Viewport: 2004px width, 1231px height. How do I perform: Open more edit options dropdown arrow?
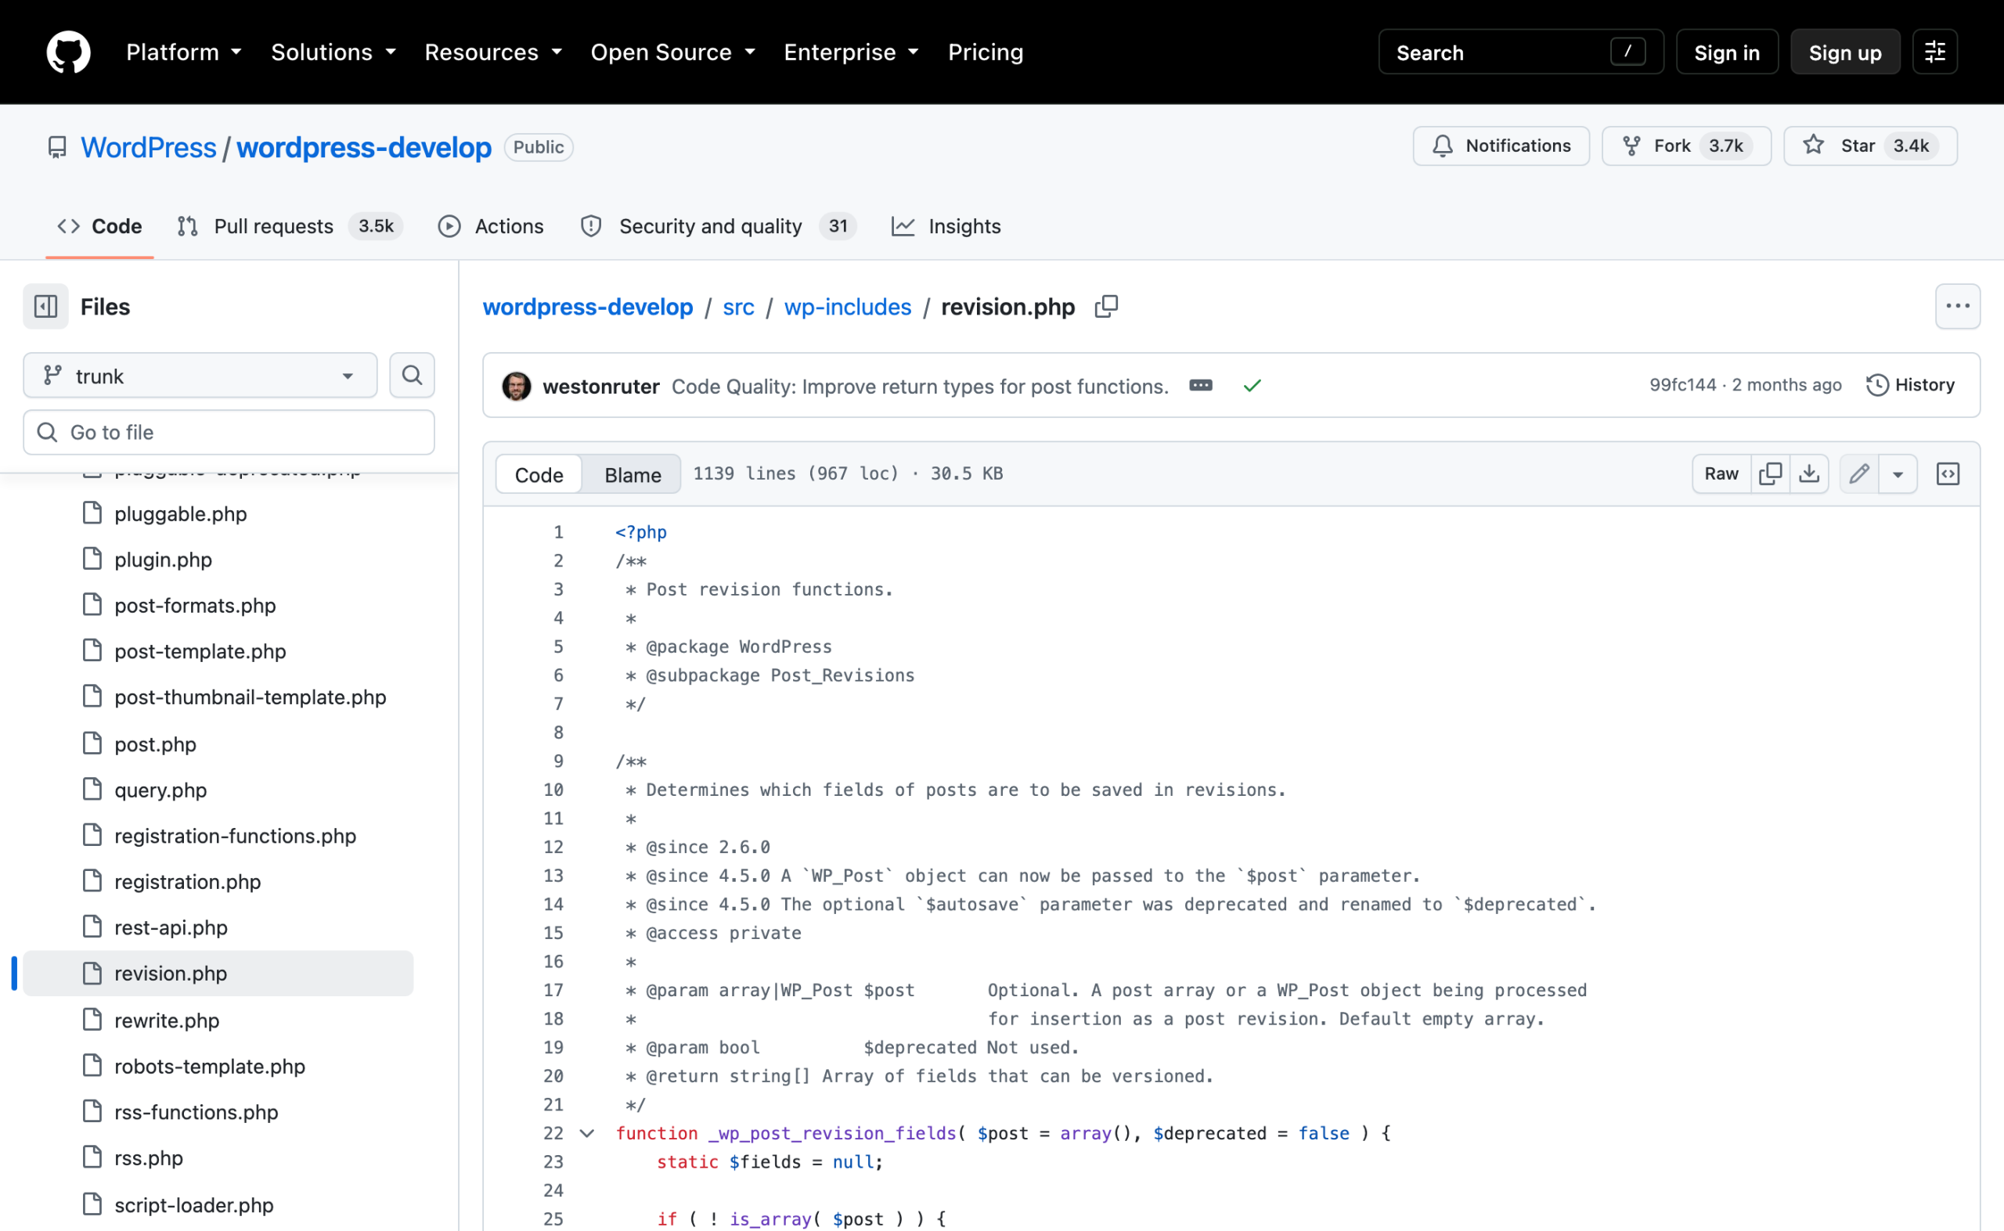pos(1898,473)
